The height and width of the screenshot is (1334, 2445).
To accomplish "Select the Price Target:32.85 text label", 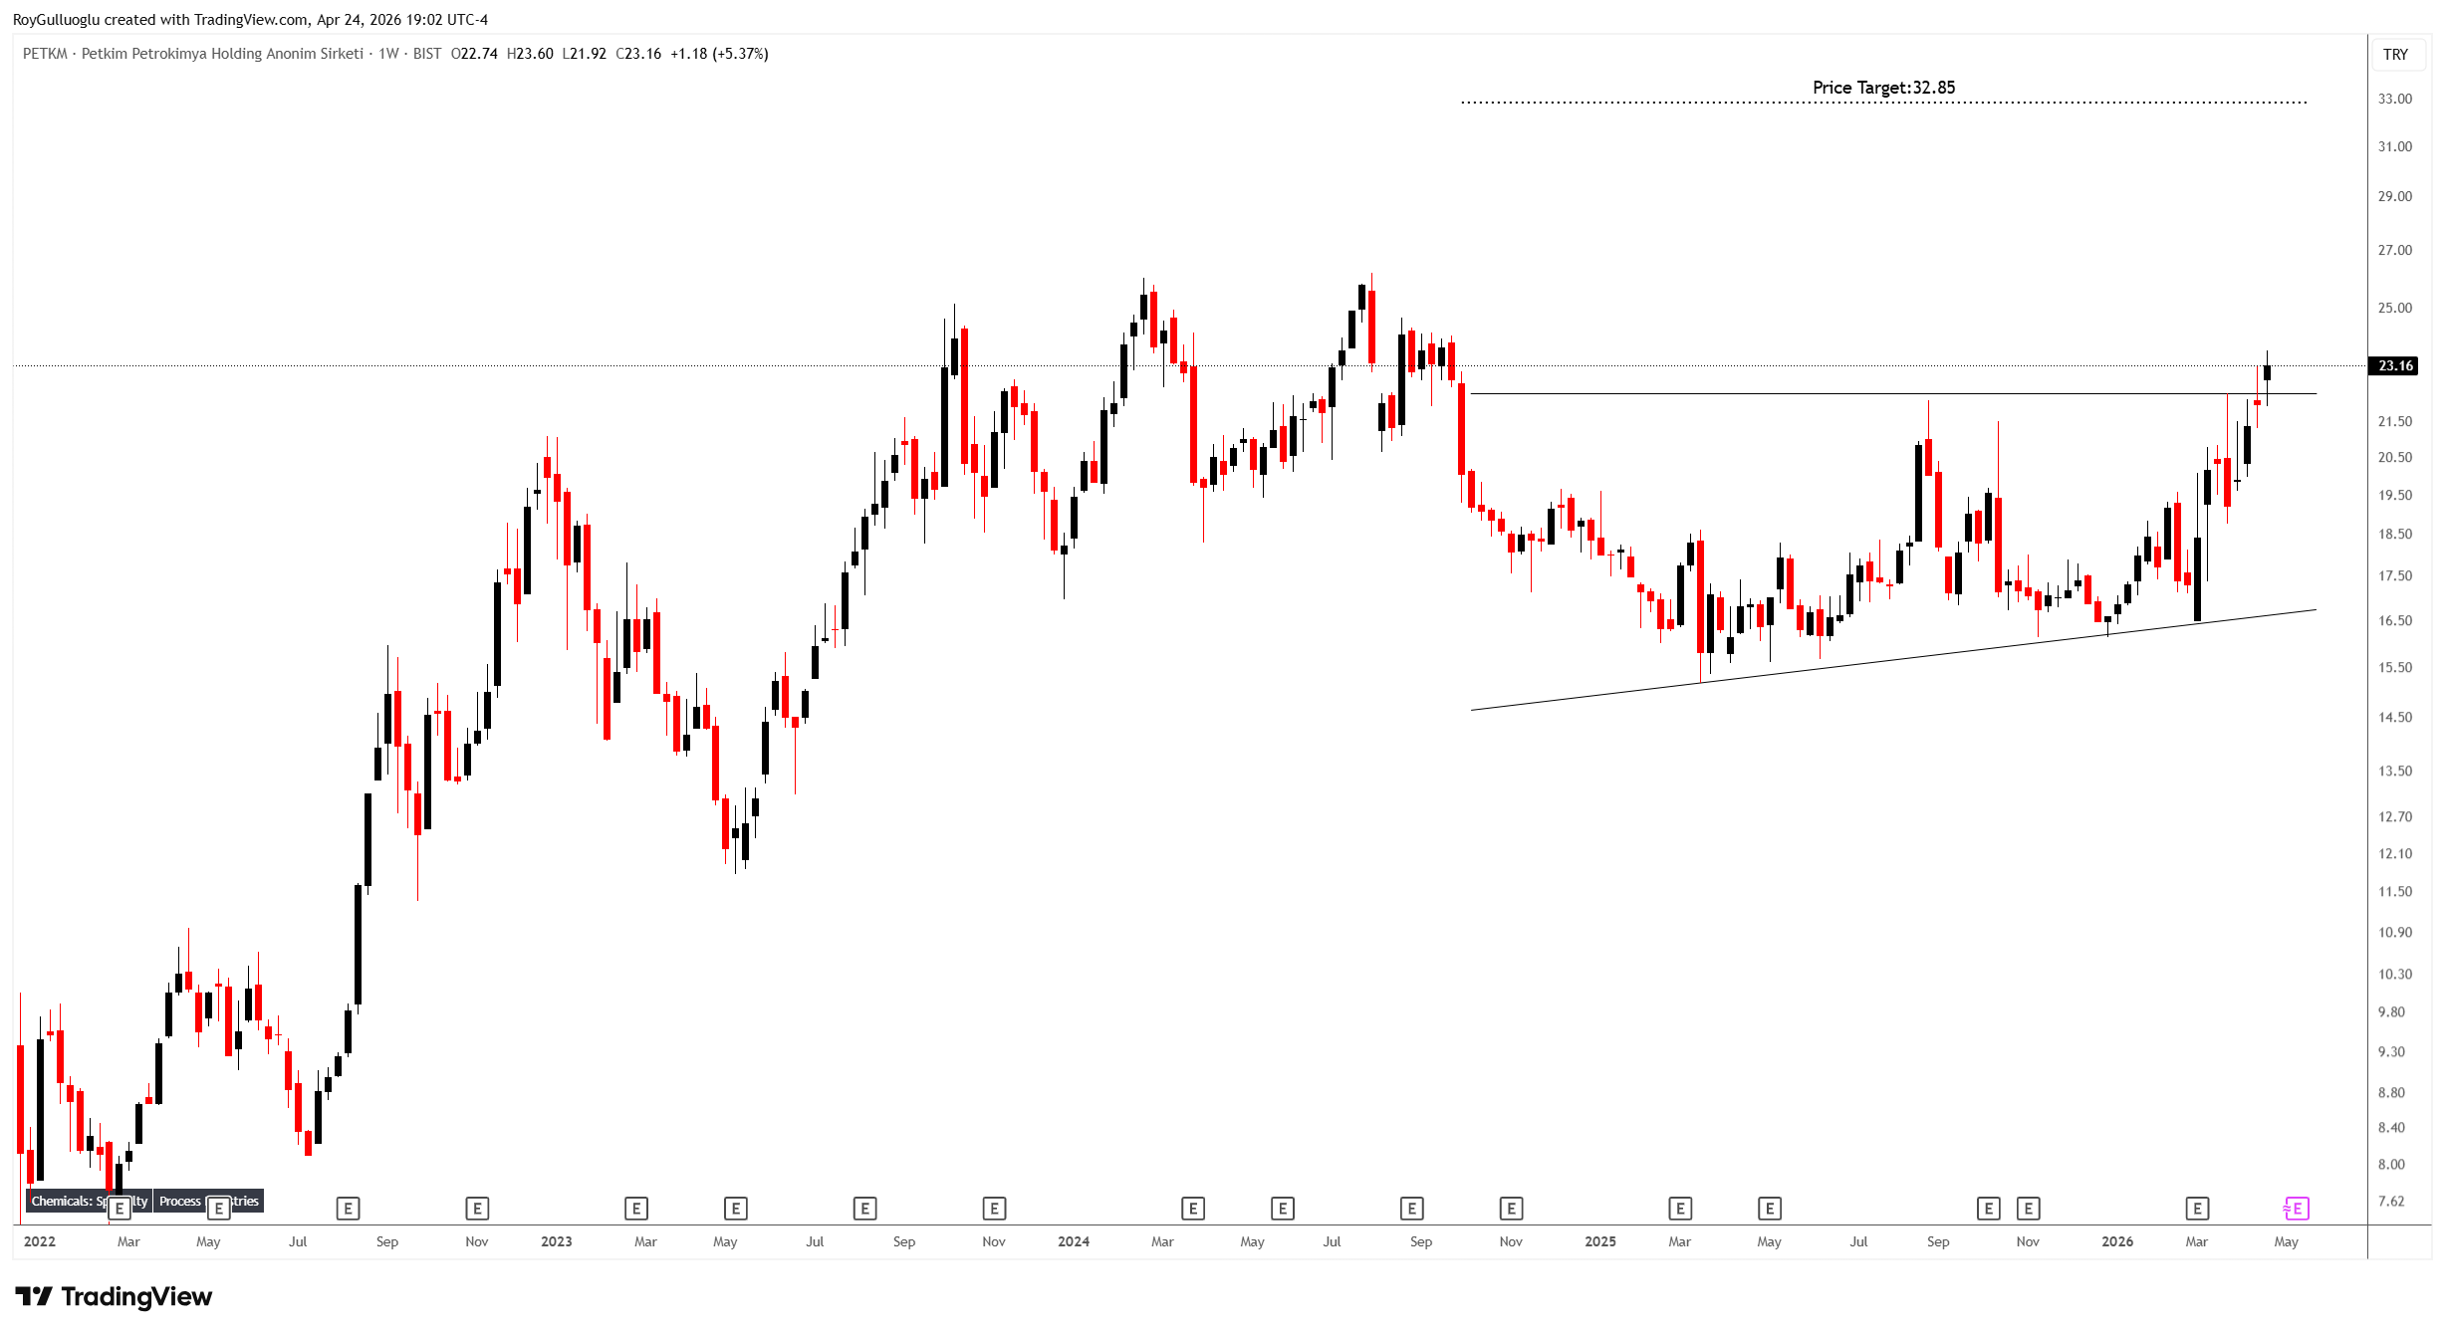I will point(1883,88).
